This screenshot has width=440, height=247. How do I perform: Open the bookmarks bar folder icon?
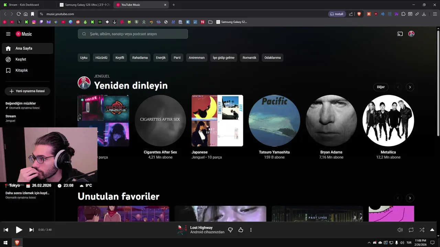tap(210, 22)
